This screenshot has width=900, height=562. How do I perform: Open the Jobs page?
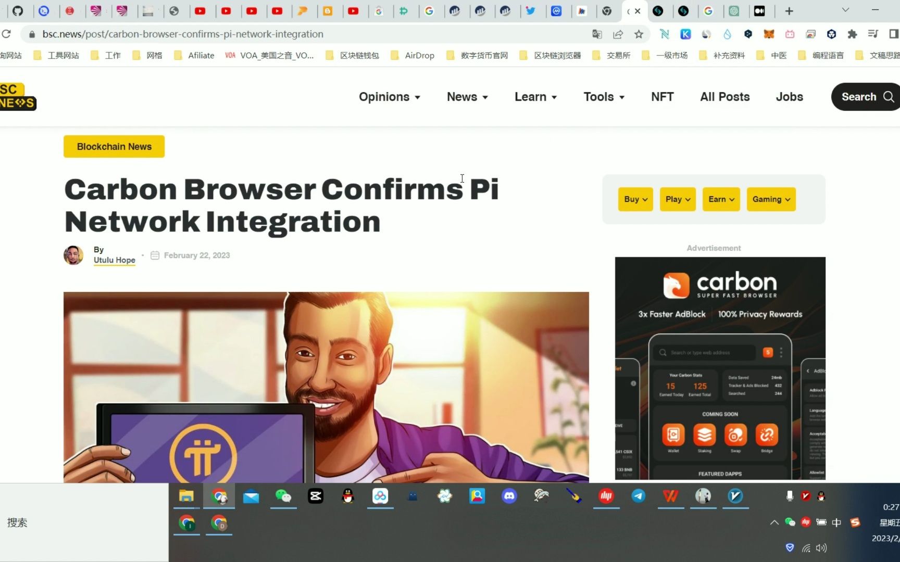[790, 97]
